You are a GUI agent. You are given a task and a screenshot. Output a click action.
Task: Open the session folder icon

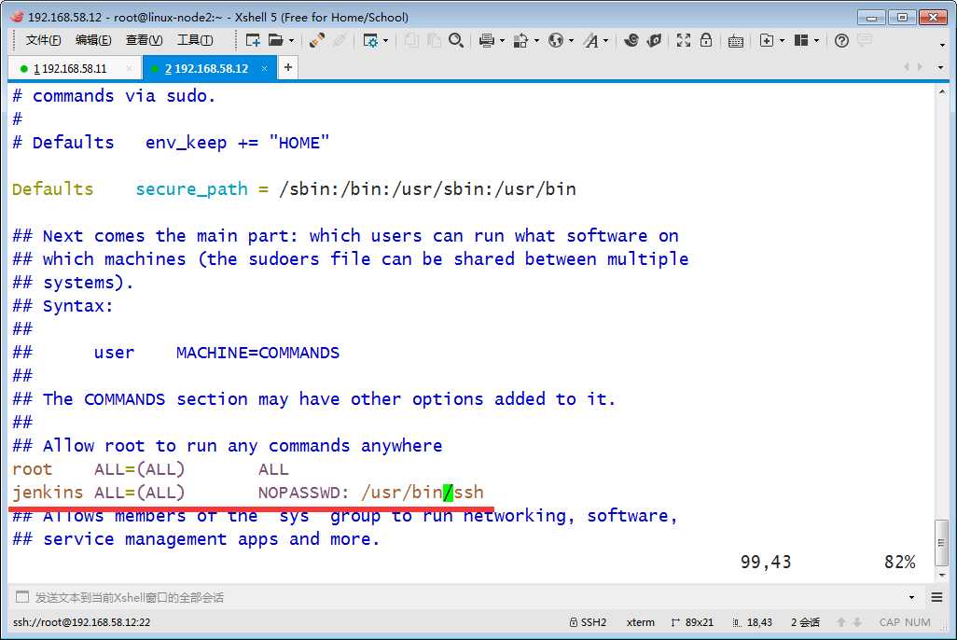pyautogui.click(x=276, y=40)
